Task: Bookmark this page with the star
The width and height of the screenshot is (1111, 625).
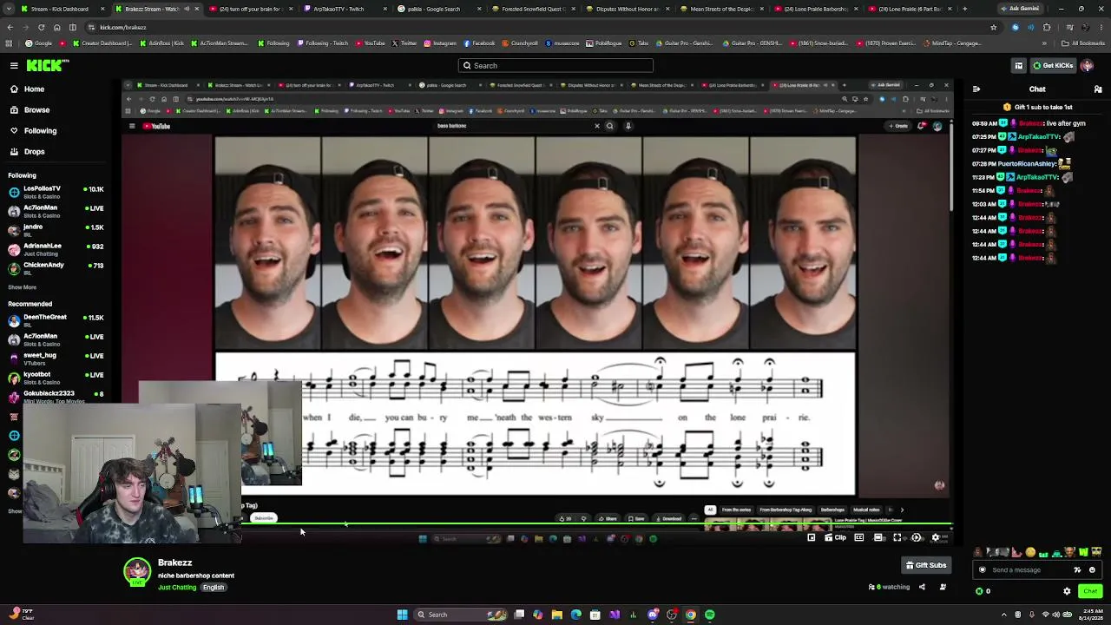Action: pos(993,27)
